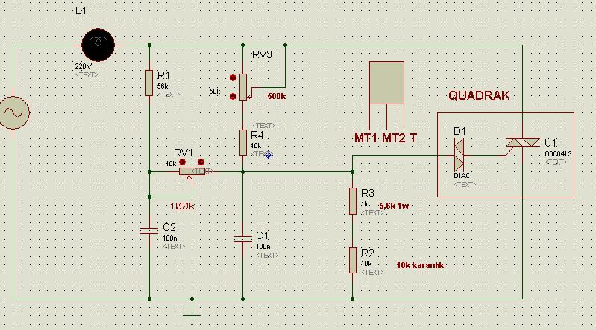Select capacitor C1
This screenshot has height=330, width=596.
tap(243, 238)
